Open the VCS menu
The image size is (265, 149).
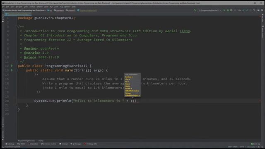(61, 7)
